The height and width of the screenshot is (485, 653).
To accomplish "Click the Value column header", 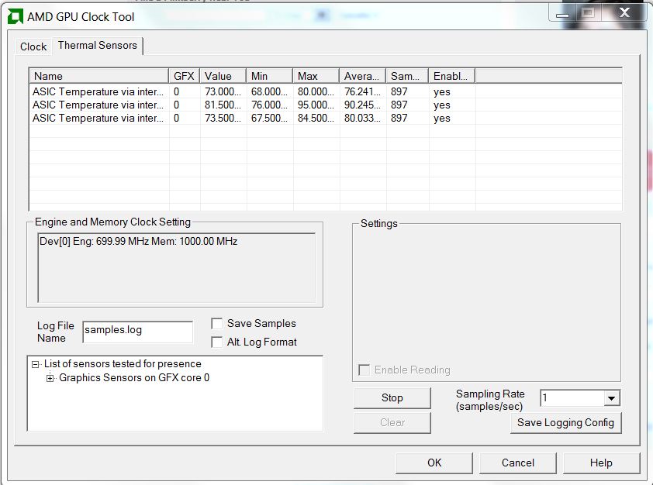I will pos(223,76).
